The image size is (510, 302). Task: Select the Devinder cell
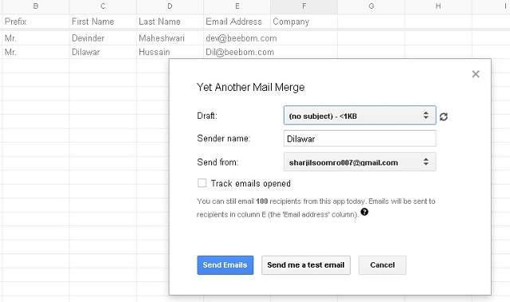[x=103, y=38]
